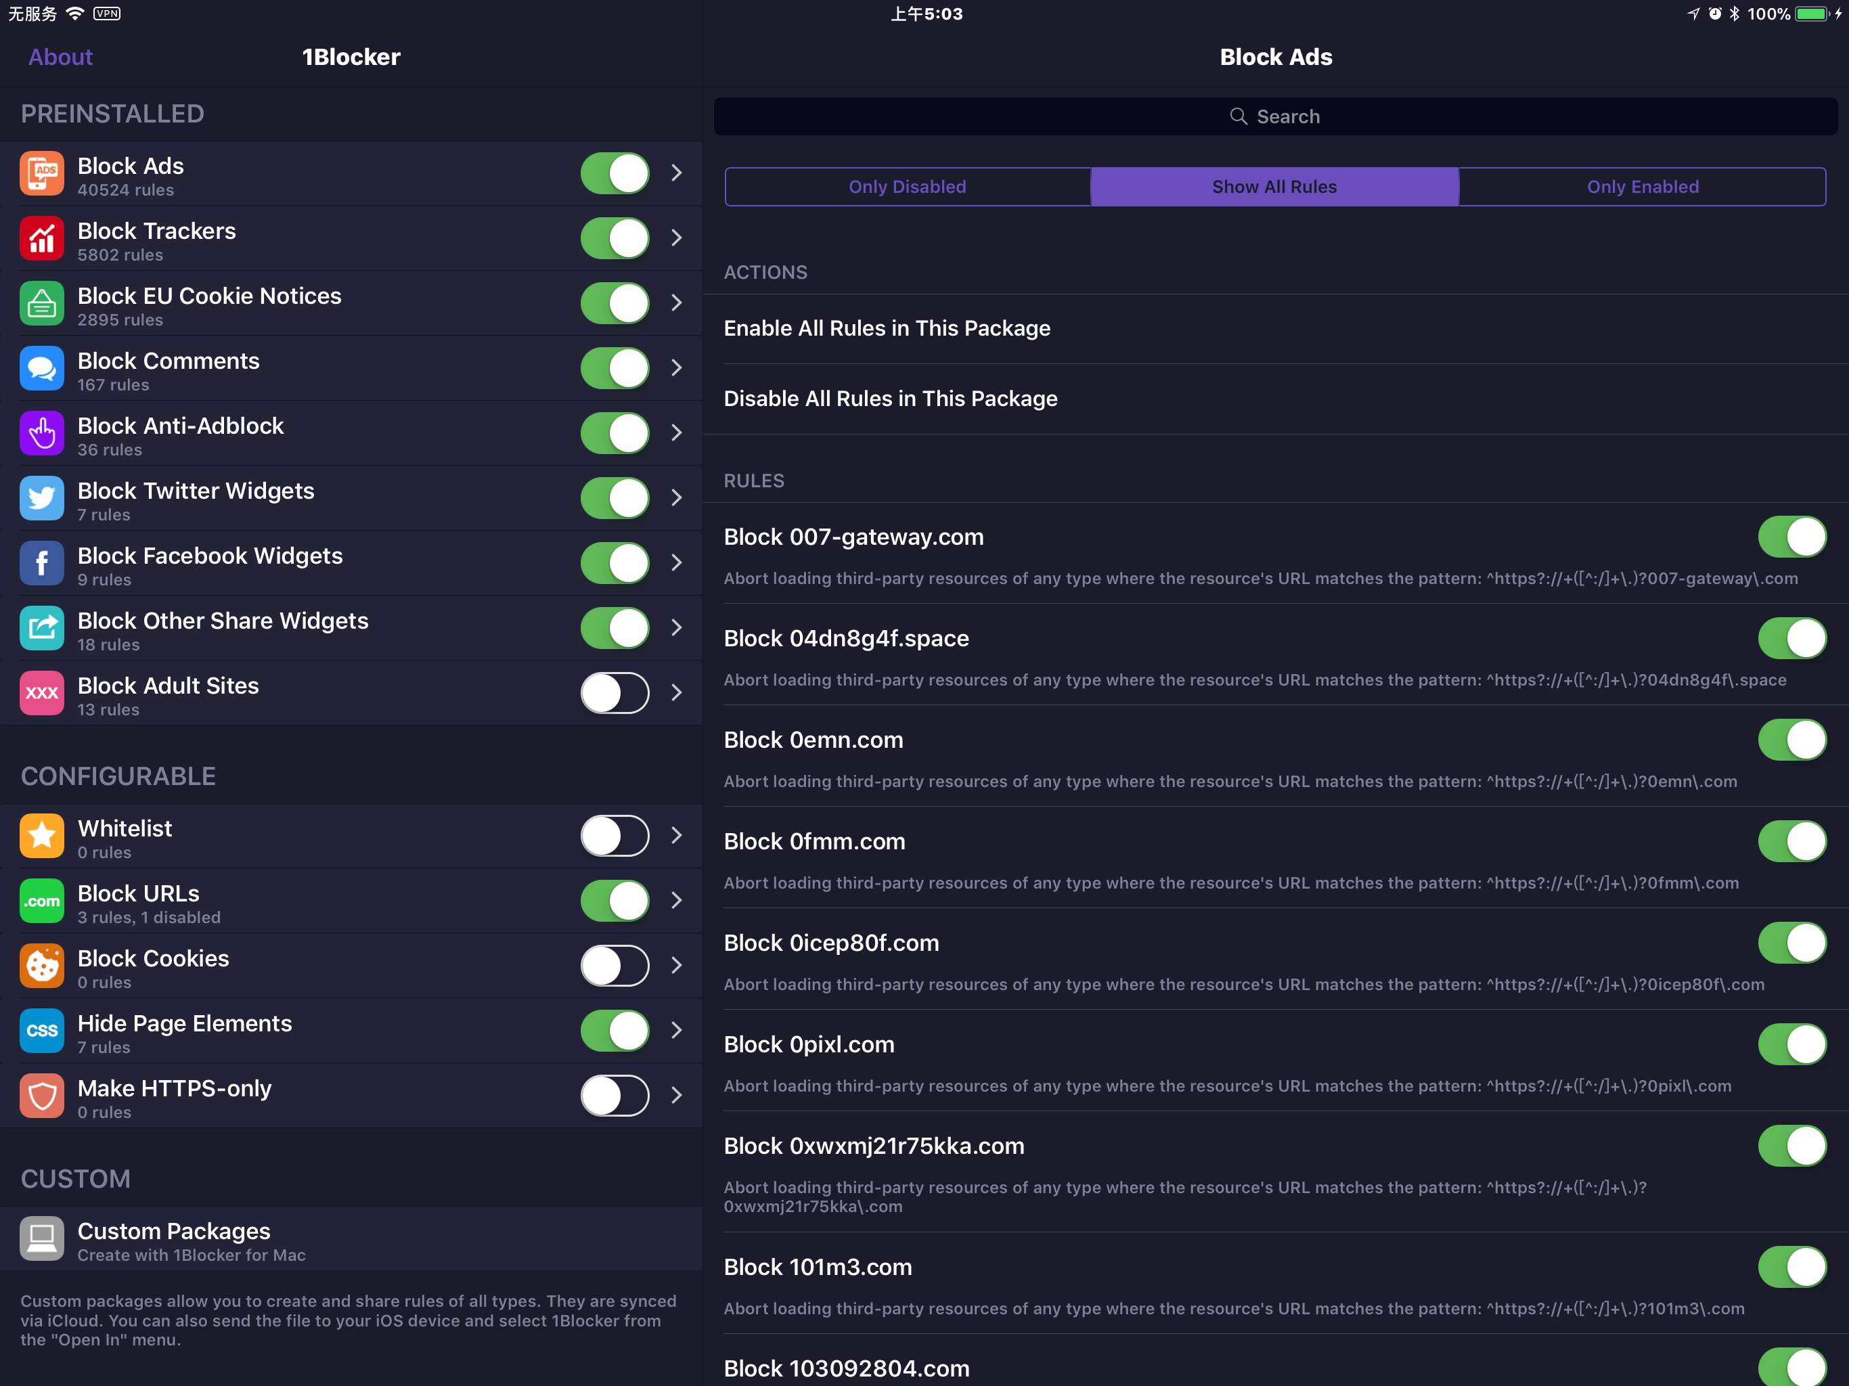1849x1386 pixels.
Task: Disable the Block 0pixl.com rule switch
Action: pyautogui.click(x=1791, y=1044)
